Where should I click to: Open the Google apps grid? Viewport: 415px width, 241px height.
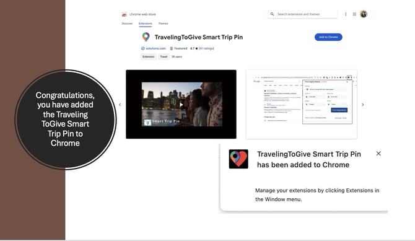tap(354, 14)
